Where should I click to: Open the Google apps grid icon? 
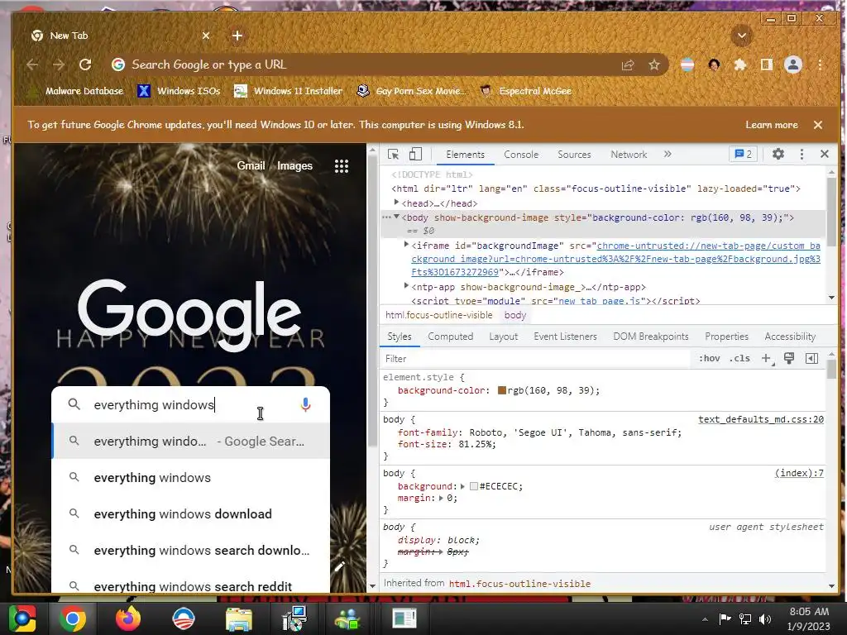click(342, 165)
